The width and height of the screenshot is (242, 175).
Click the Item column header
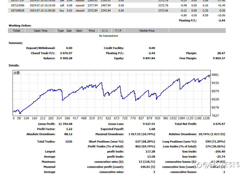click(79, 31)
